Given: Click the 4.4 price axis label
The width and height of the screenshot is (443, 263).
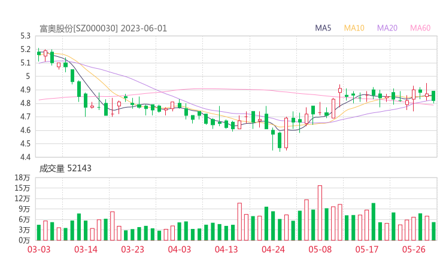Looking at the screenshot, I should [25, 157].
